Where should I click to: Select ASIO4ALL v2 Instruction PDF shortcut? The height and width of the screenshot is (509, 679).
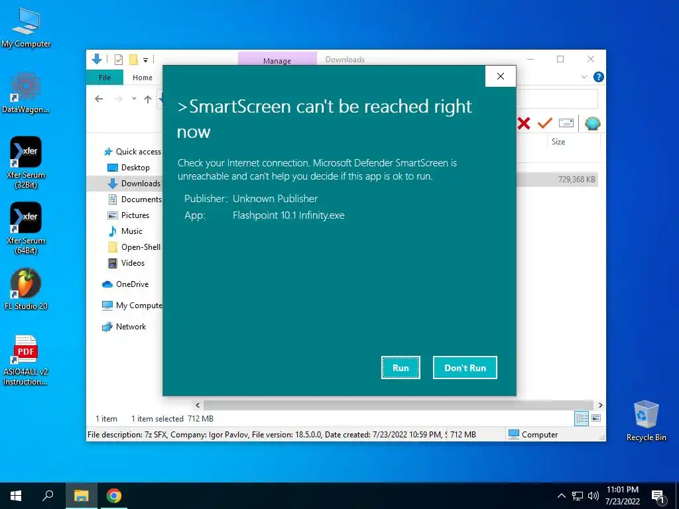point(26,360)
